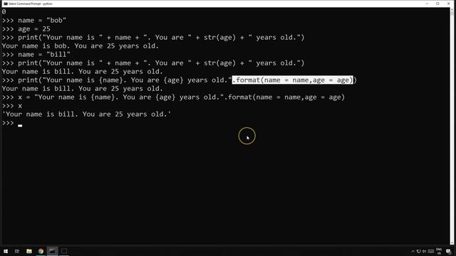
Task: Click the blinking cursor at the empty >>> prompt
Action: pos(20,126)
